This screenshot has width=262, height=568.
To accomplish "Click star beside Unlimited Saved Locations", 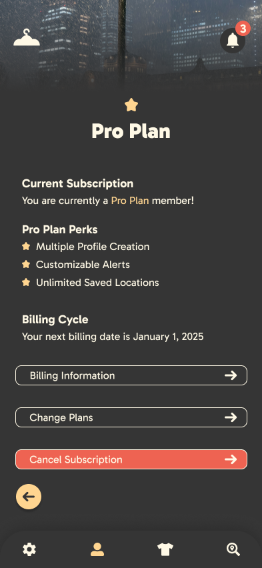I will point(26,282).
